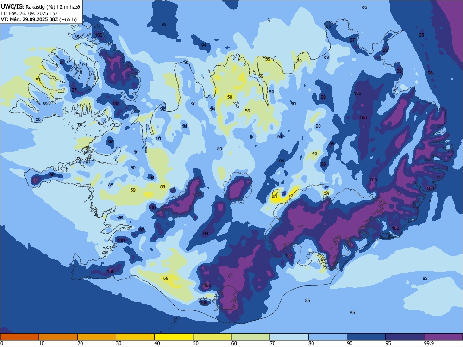Click the '(+65 h)' forecast offset
Viewport: 463px width, 347px height.
[x=68, y=19]
